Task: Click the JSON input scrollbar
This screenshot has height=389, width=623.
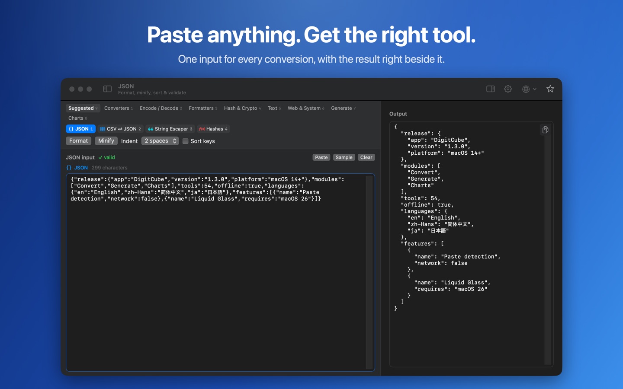Action: click(369, 272)
